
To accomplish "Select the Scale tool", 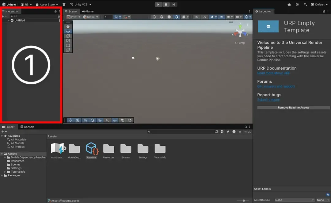I will pos(68,41).
